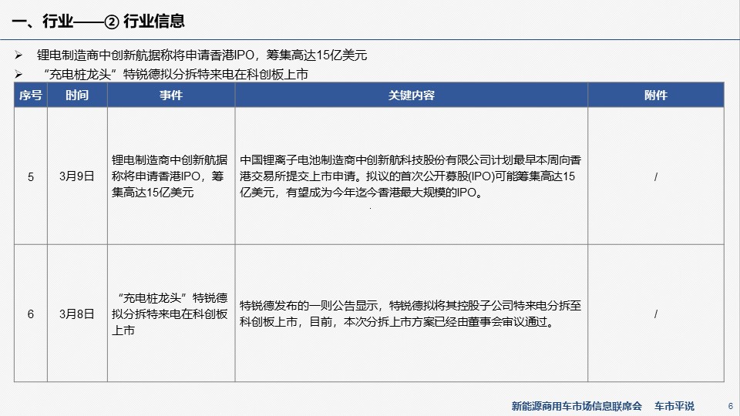Click the footer text '车市平说'

coord(674,406)
